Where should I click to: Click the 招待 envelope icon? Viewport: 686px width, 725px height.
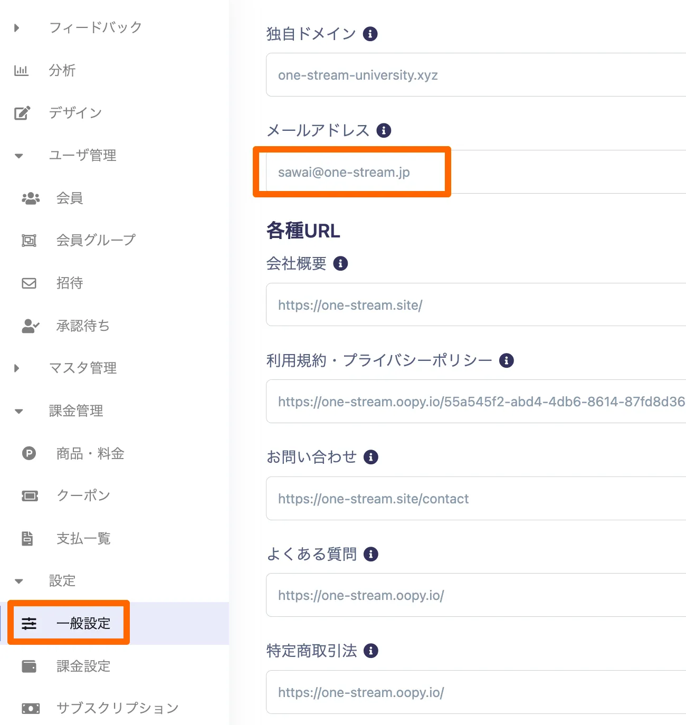[x=29, y=283]
